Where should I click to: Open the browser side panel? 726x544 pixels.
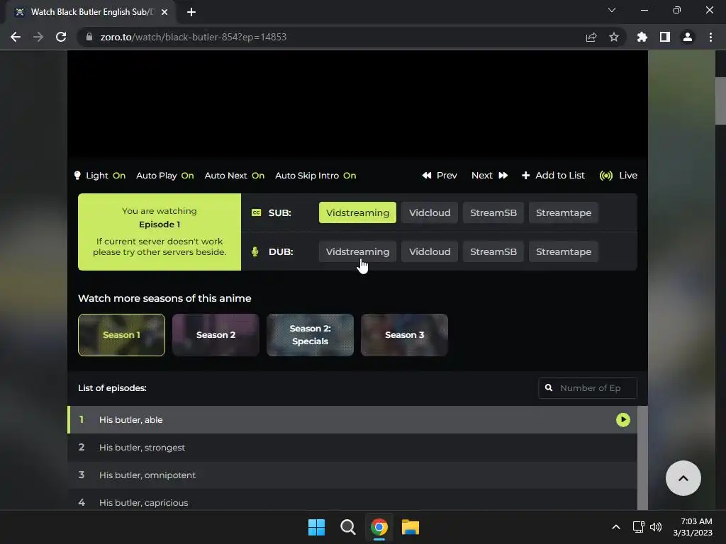(x=665, y=37)
